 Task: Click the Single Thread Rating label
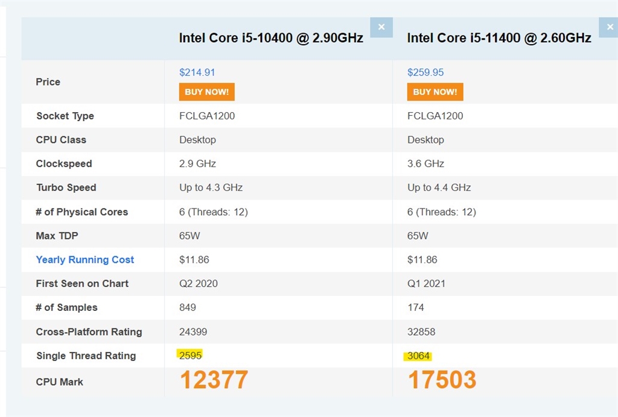click(x=86, y=356)
